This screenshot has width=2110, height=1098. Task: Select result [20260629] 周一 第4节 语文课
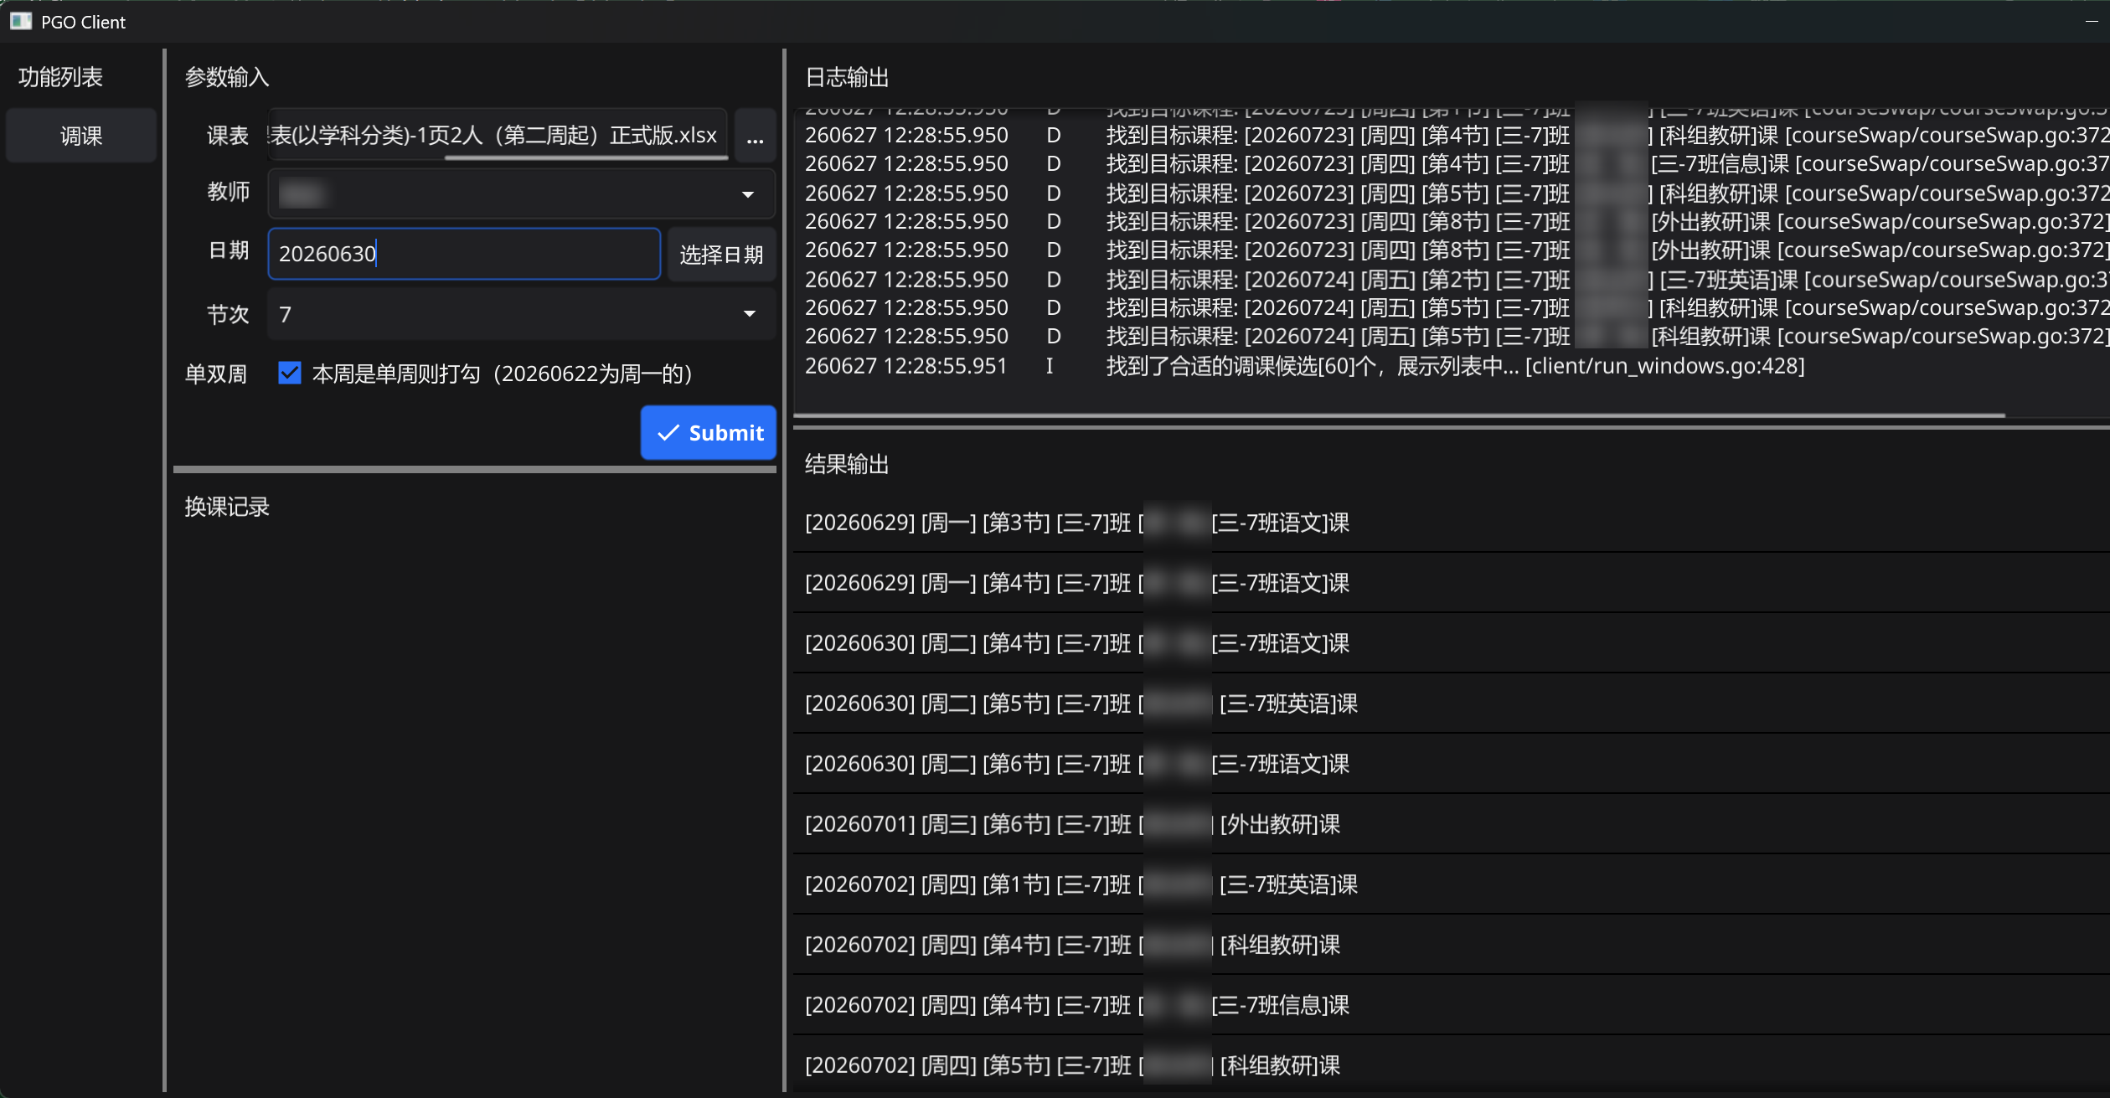1451,583
